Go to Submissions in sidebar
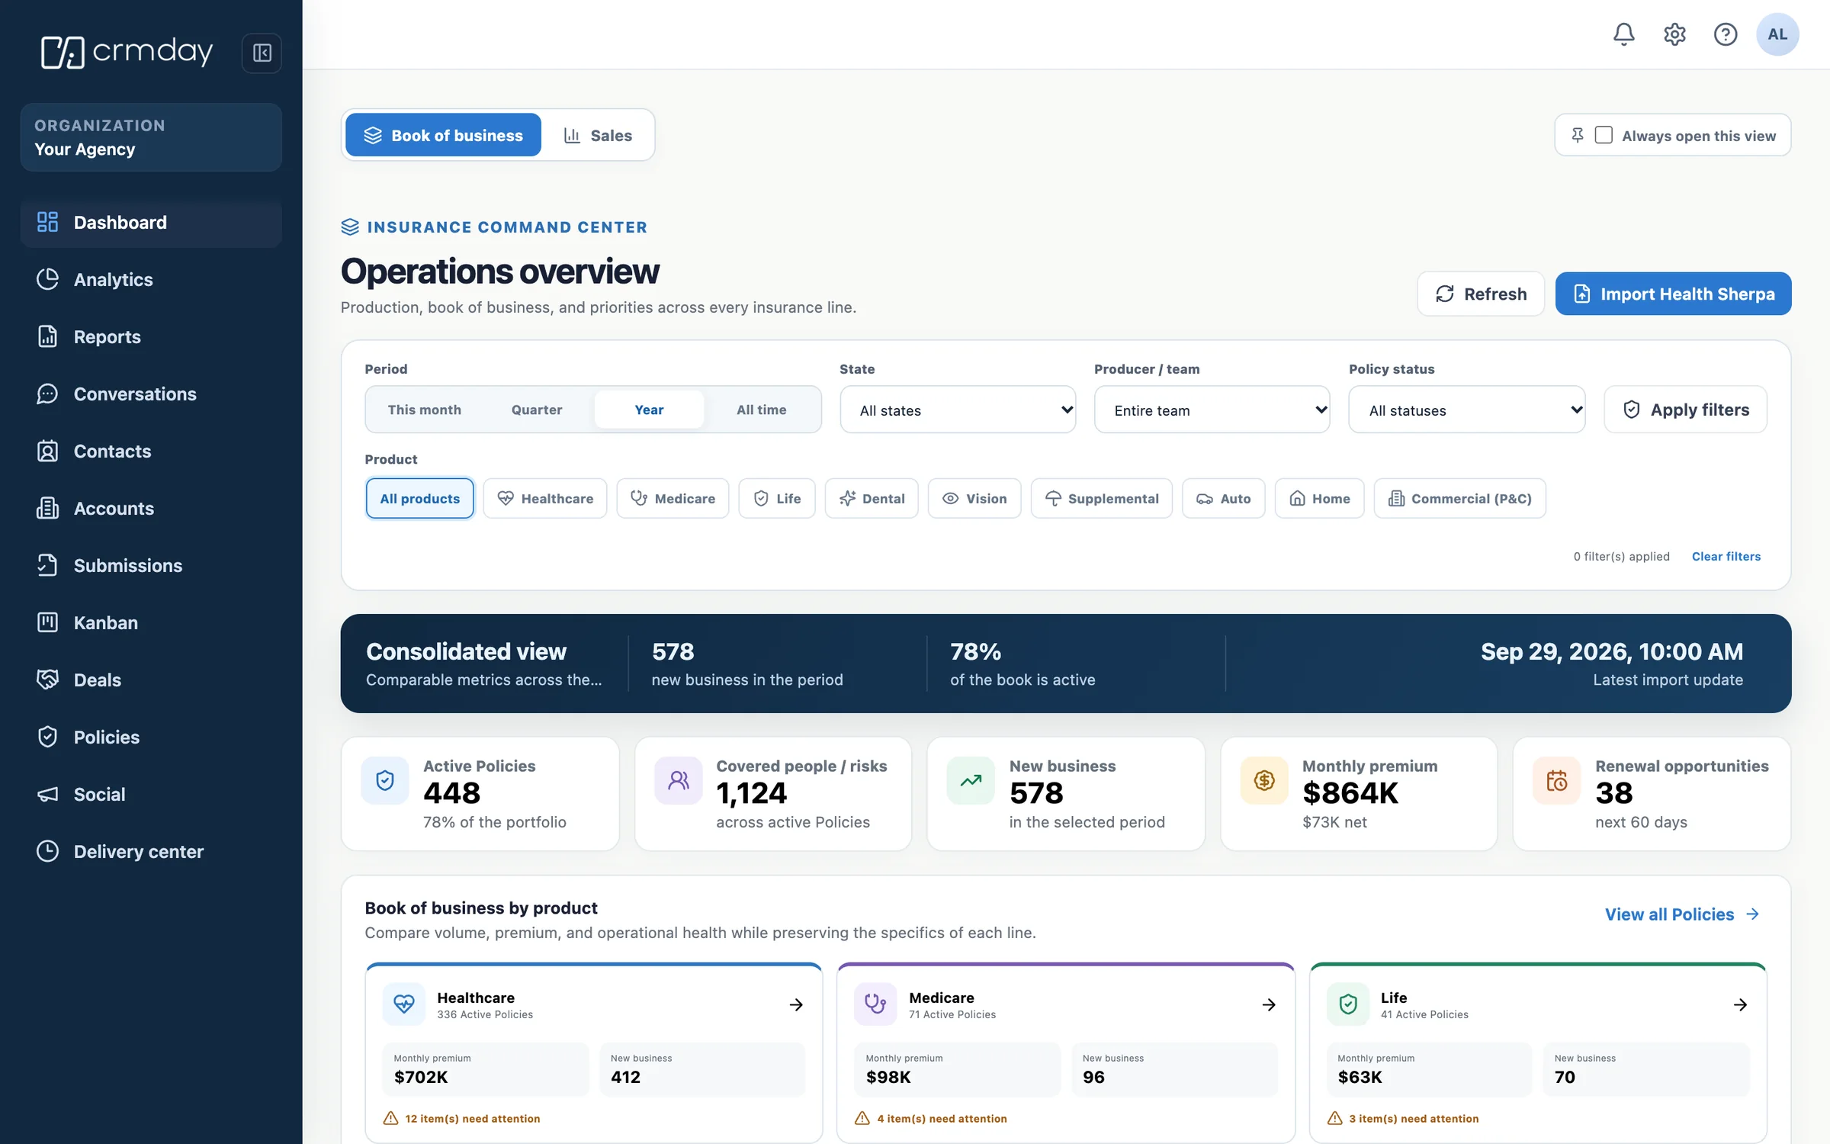 pos(151,565)
